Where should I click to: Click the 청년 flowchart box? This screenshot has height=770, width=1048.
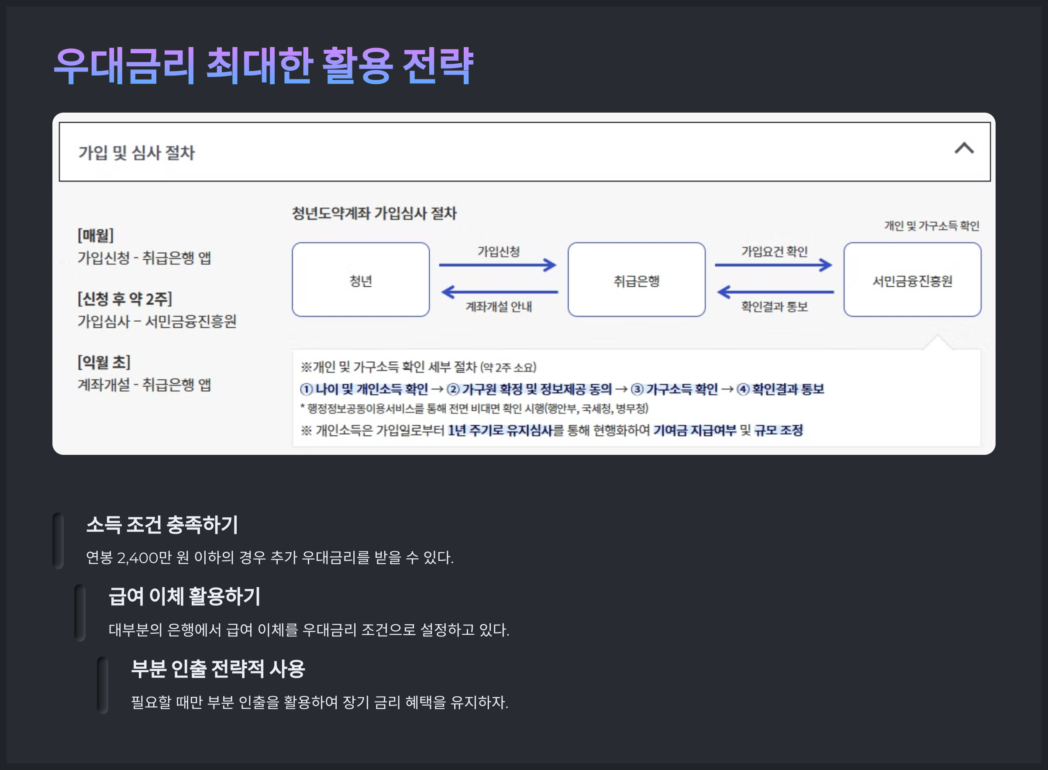[360, 280]
